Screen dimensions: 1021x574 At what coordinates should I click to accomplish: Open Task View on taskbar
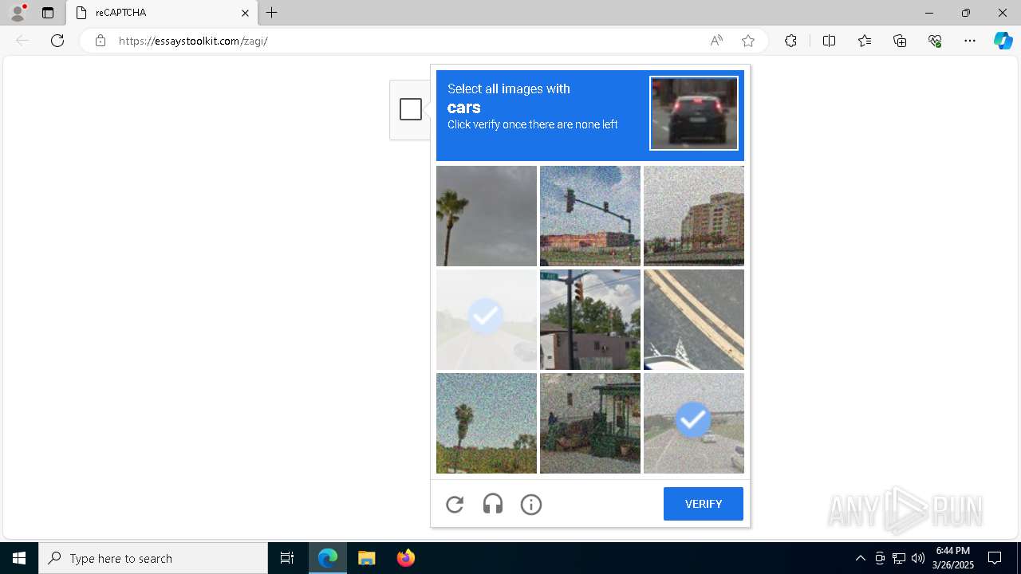tap(287, 558)
